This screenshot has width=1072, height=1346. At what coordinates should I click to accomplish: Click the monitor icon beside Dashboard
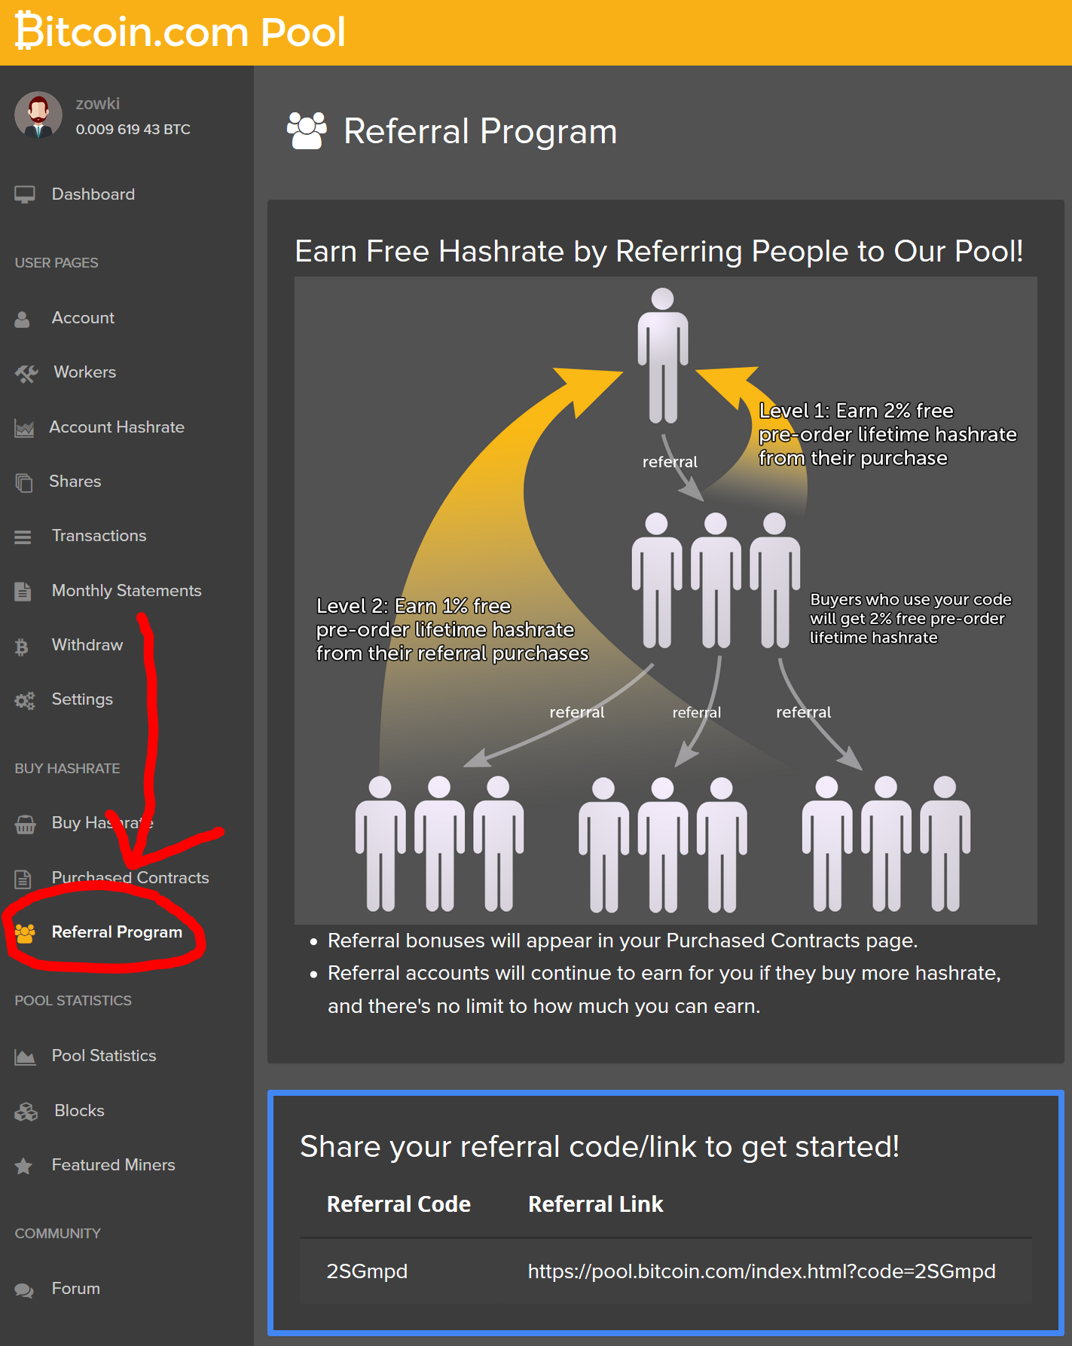tap(25, 194)
